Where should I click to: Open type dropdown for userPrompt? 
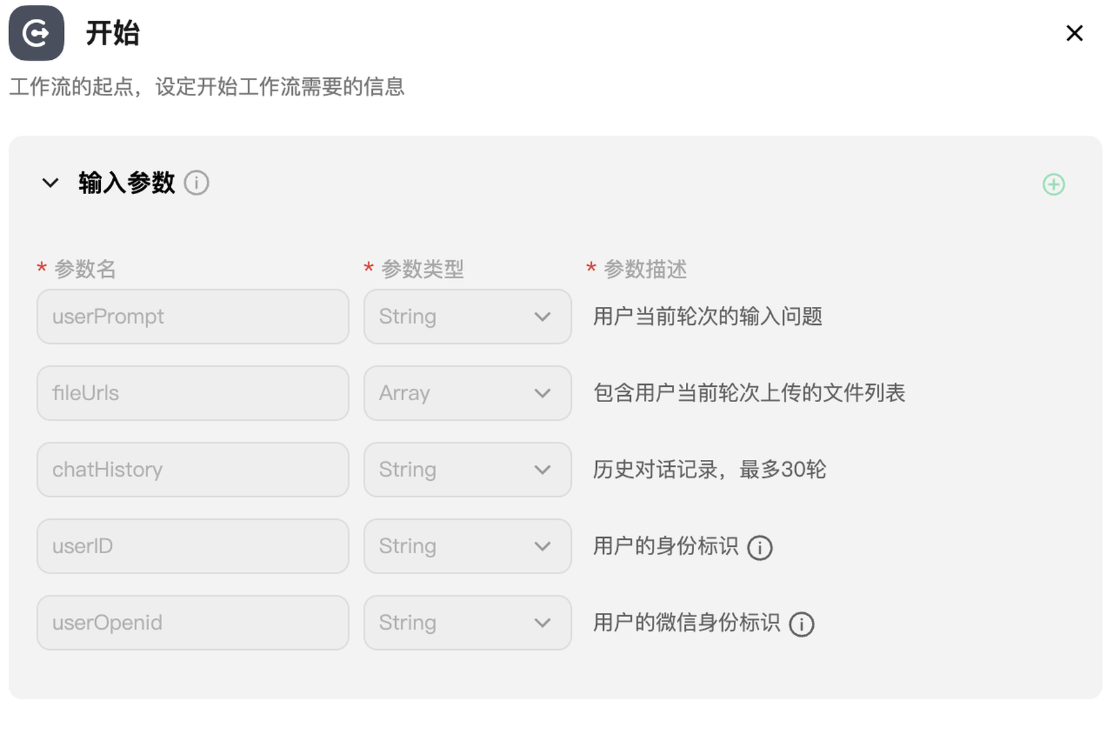coord(467,317)
